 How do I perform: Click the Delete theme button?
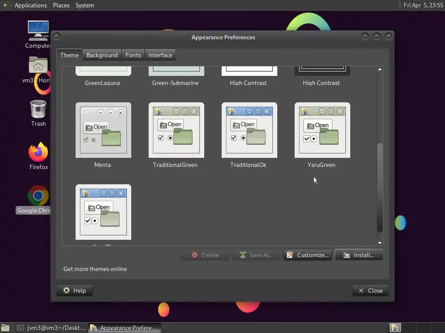(205, 255)
